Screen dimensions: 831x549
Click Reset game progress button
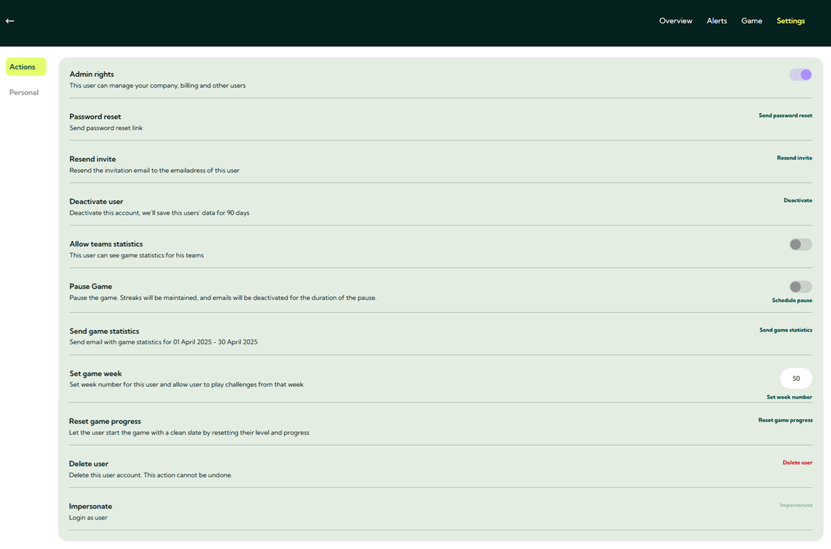coord(785,420)
